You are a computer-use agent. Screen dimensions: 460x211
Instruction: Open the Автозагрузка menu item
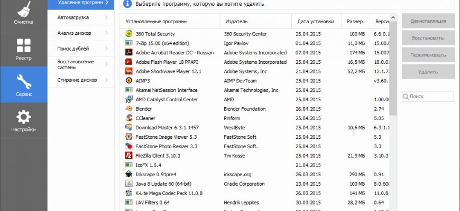click(x=81, y=17)
